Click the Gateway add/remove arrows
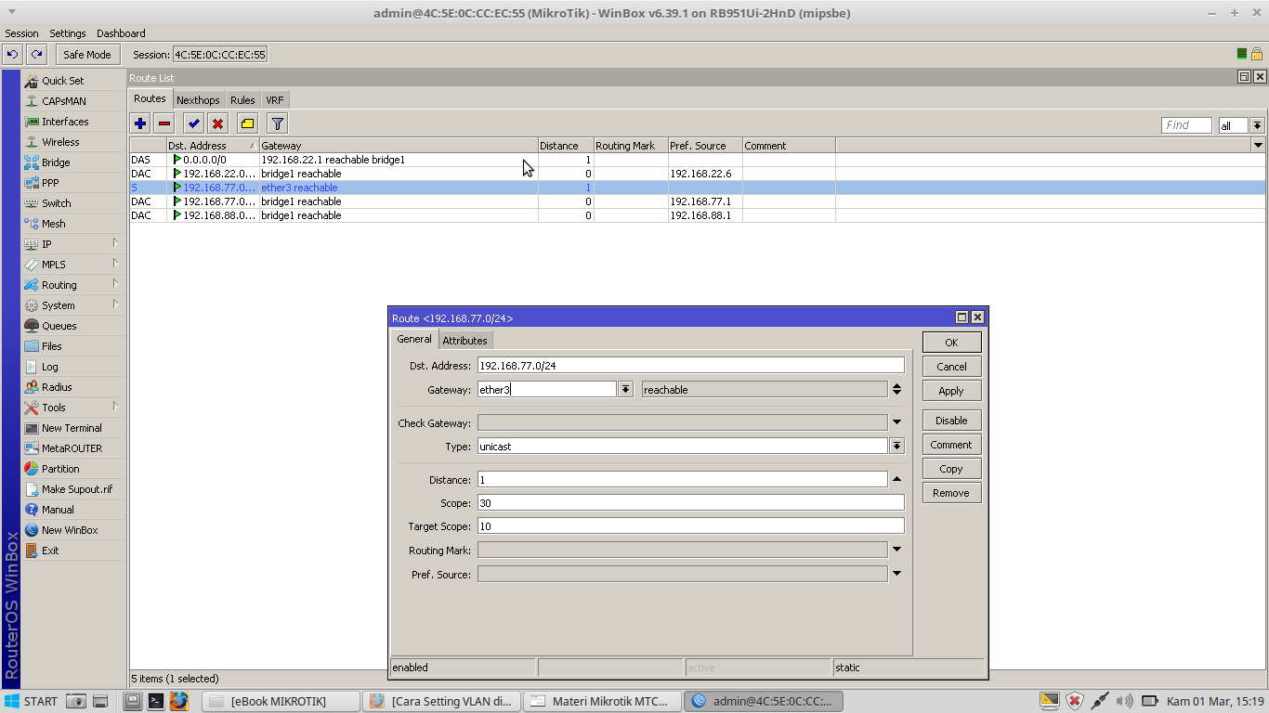 [x=896, y=390]
